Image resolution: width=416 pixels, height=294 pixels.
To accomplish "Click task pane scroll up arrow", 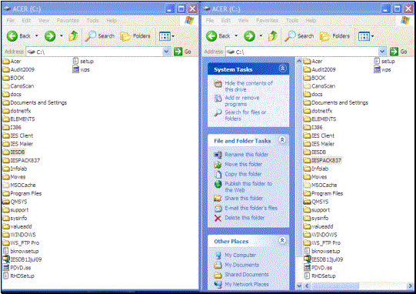I will click(299, 61).
